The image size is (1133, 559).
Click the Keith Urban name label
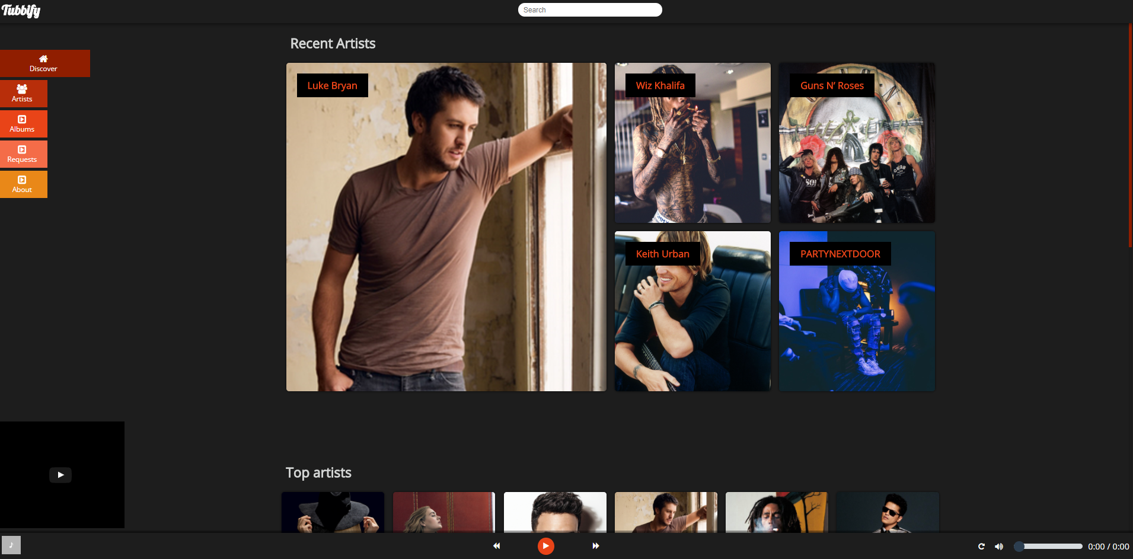click(663, 254)
